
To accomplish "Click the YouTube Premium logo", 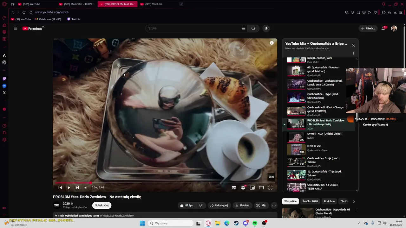I will click(x=32, y=28).
